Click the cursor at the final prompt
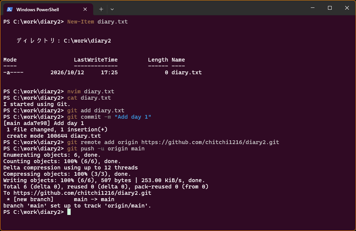 [x=69, y=212]
